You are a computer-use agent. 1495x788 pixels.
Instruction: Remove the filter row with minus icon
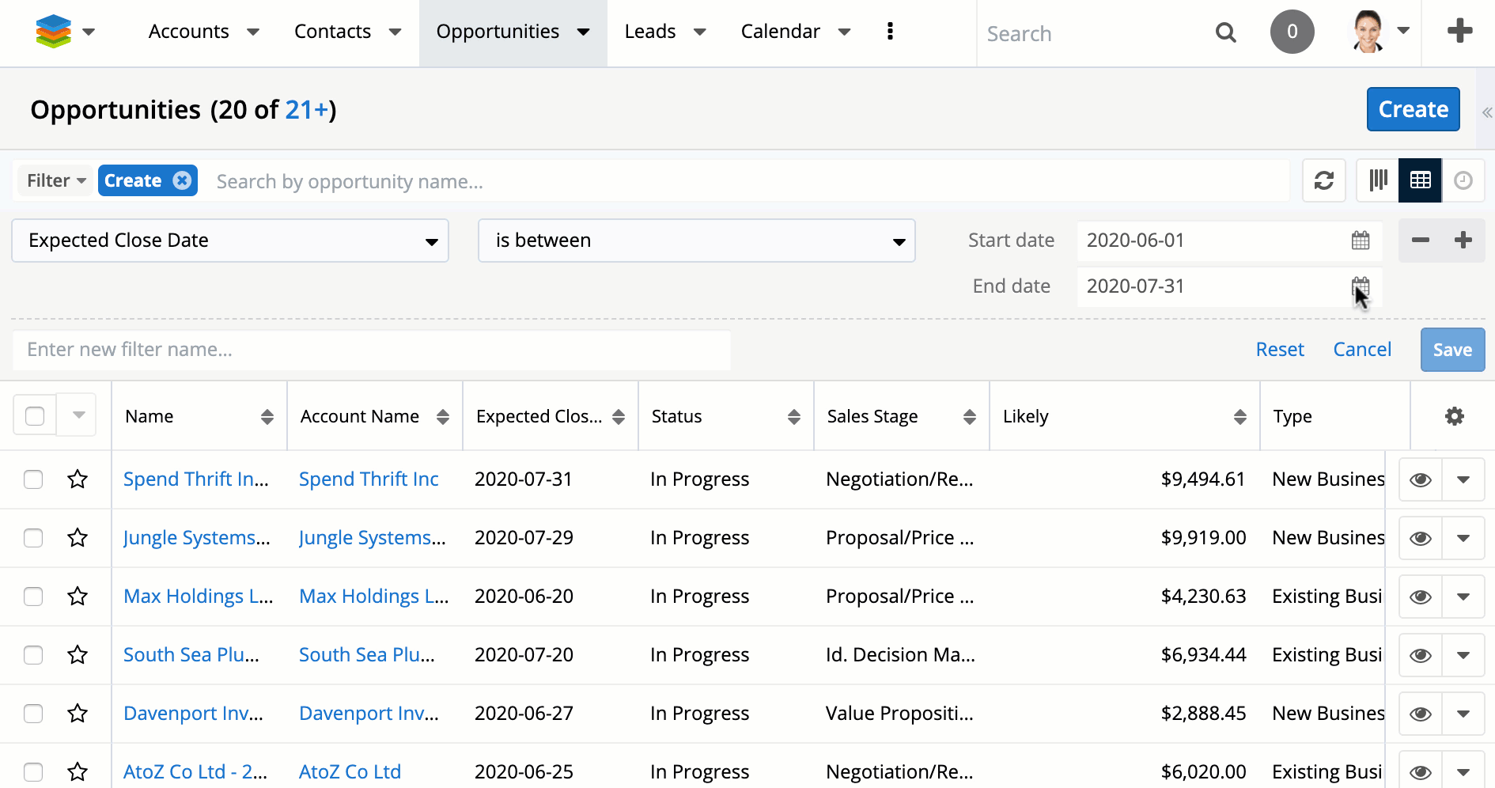pos(1421,241)
